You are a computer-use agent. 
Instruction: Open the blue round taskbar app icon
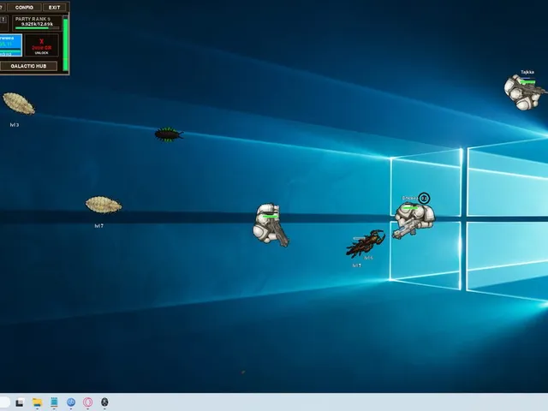(x=71, y=402)
